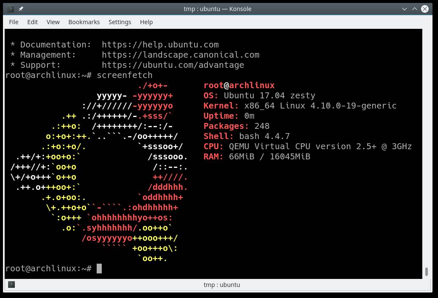438x298 pixels.
Task: Click the 'Management:' label
Action: [48, 55]
